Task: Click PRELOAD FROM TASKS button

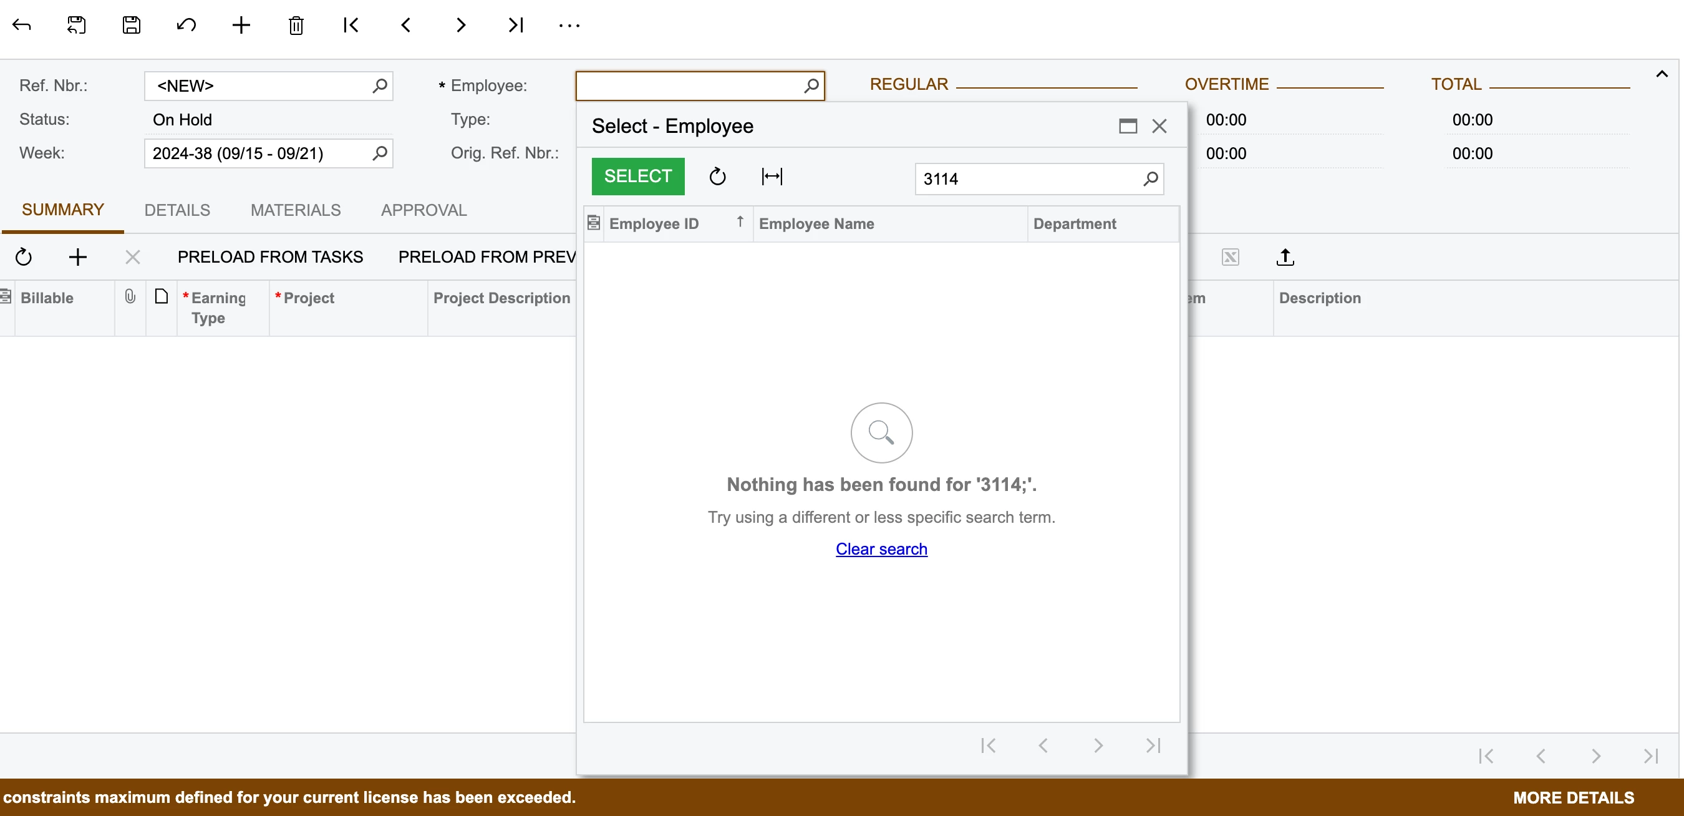Action: click(x=270, y=257)
